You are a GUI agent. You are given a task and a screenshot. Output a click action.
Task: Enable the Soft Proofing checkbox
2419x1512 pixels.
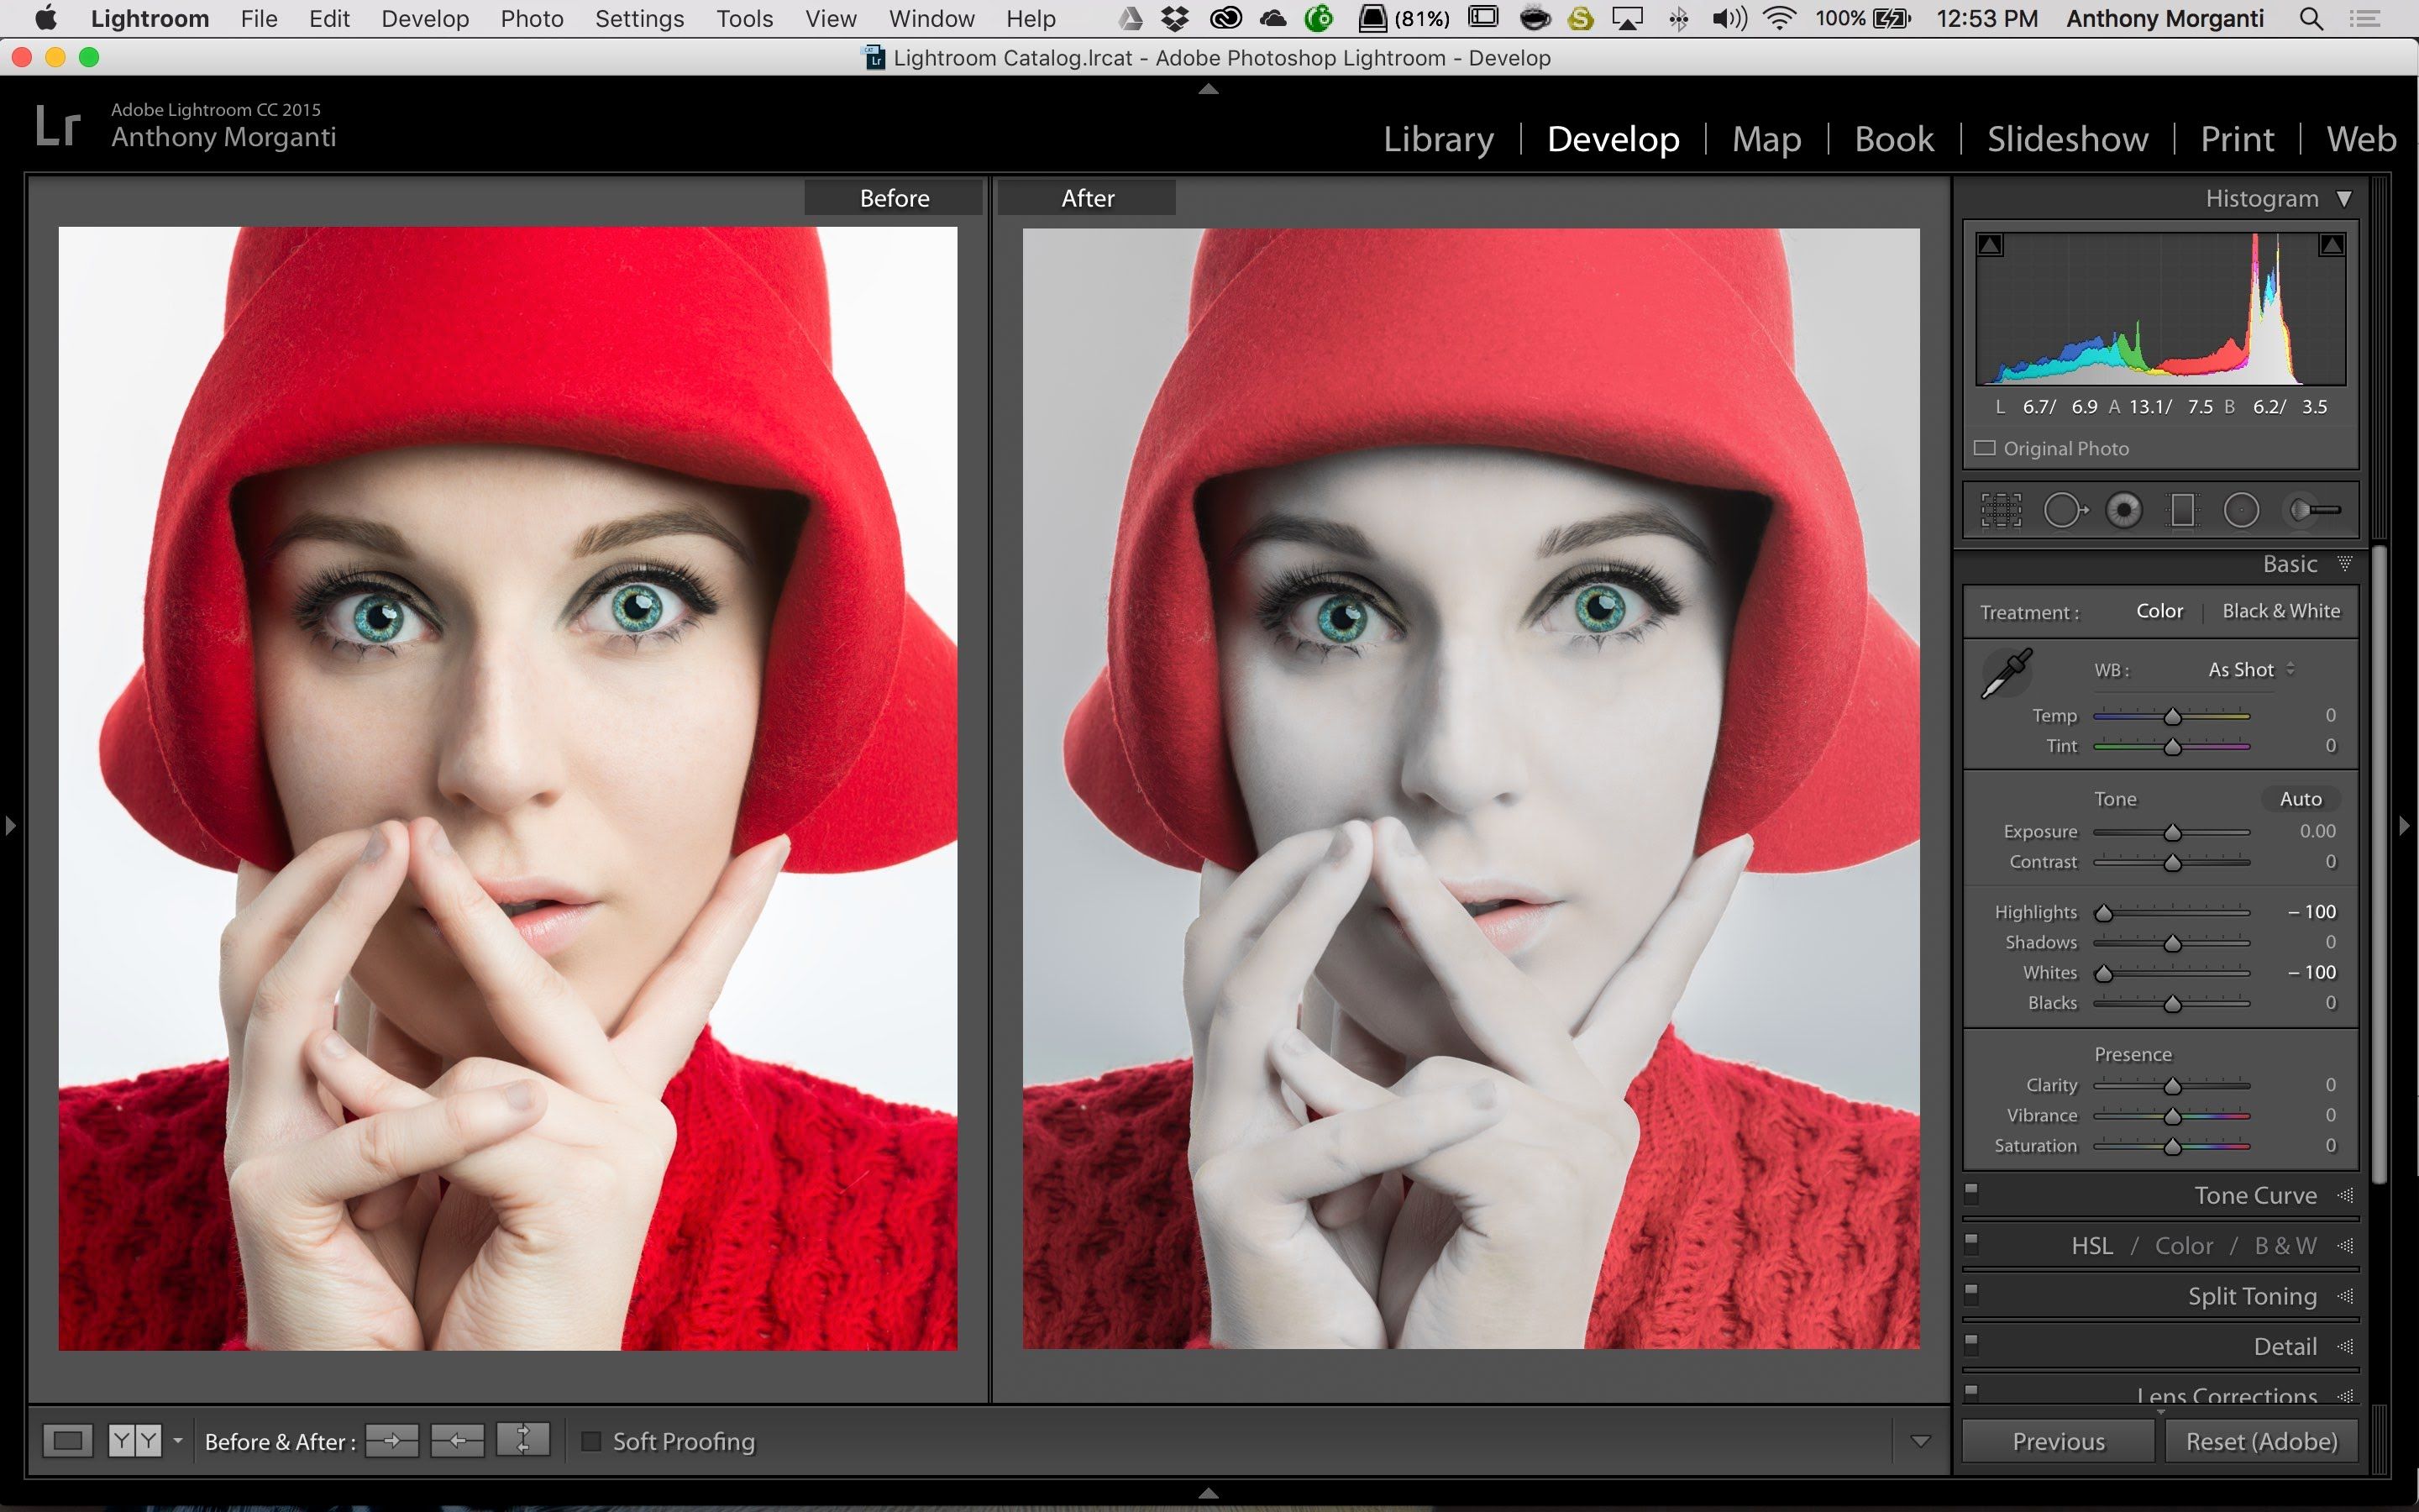pyautogui.click(x=592, y=1441)
